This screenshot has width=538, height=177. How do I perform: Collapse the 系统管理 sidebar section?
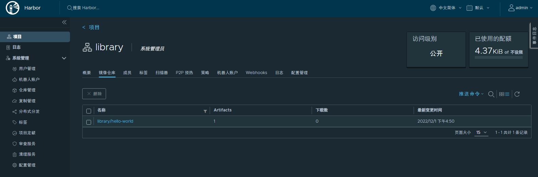point(64,58)
